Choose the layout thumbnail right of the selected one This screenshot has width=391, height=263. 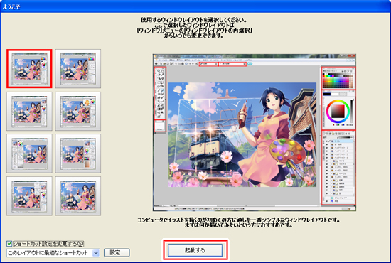tap(78, 68)
